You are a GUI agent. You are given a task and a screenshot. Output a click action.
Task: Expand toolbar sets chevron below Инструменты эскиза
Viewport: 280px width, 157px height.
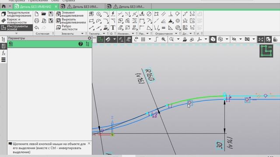point(17,33)
